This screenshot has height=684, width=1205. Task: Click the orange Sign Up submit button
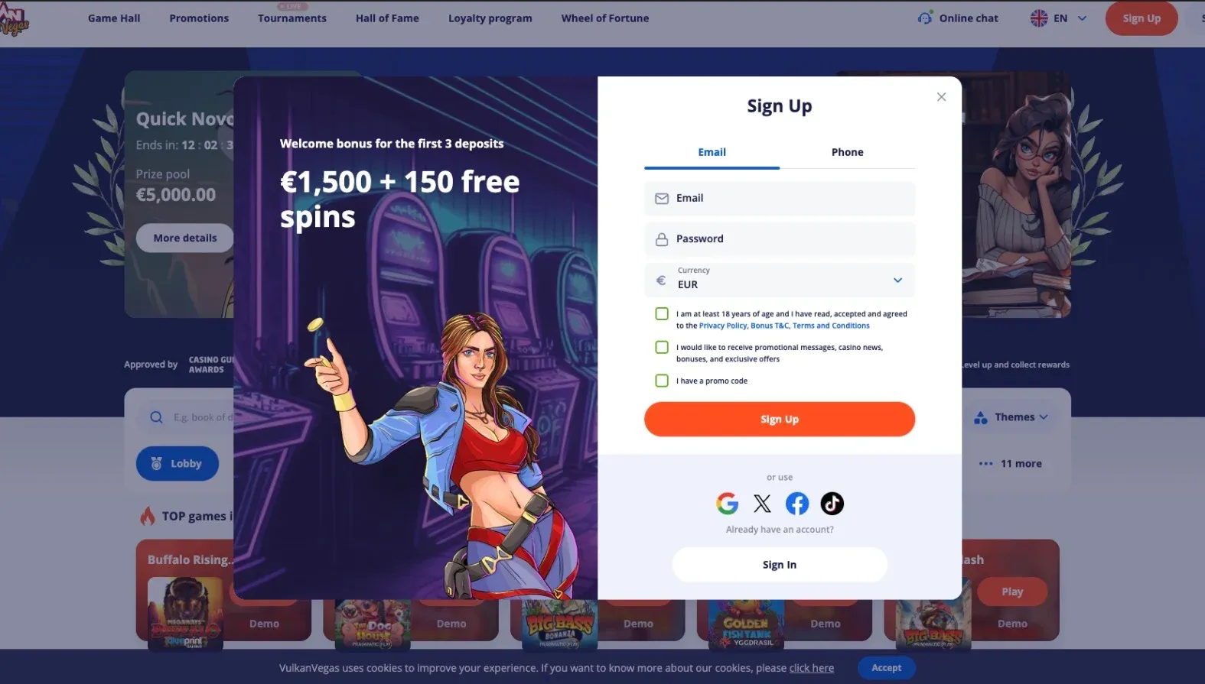(779, 420)
